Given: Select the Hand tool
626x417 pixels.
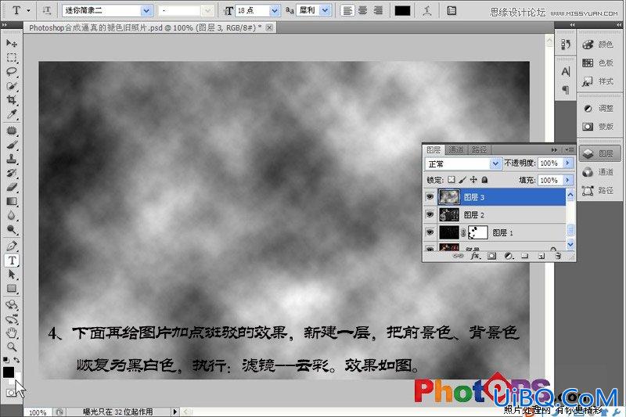Looking at the screenshot, I should pos(12,333).
